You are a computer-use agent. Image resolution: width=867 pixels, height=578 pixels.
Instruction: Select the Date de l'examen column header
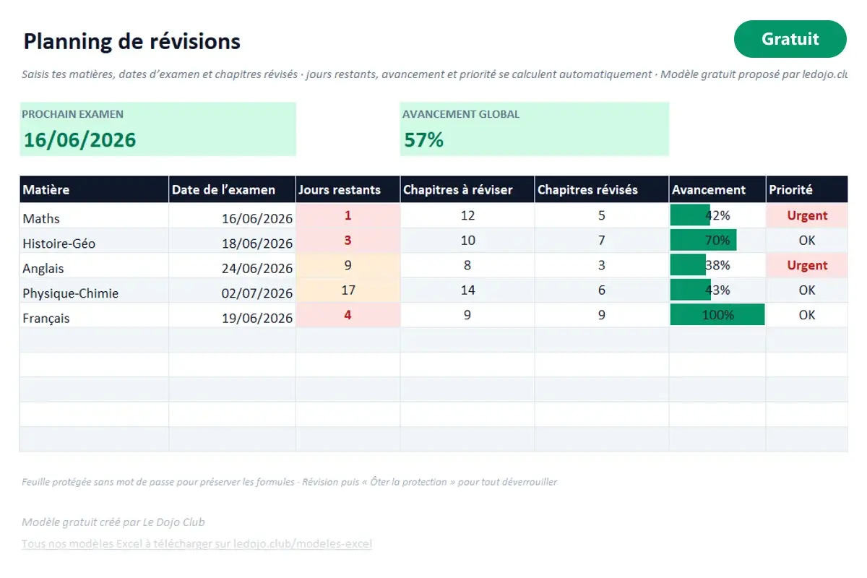(x=232, y=189)
